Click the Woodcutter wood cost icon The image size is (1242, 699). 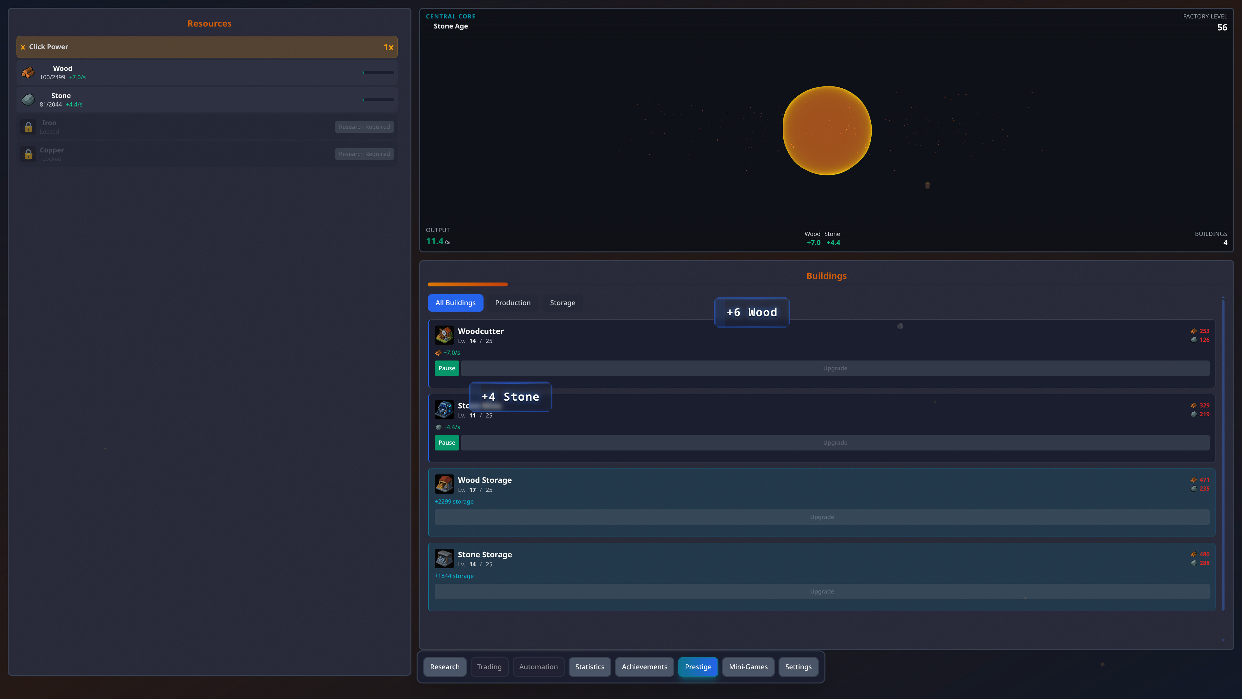1193,331
